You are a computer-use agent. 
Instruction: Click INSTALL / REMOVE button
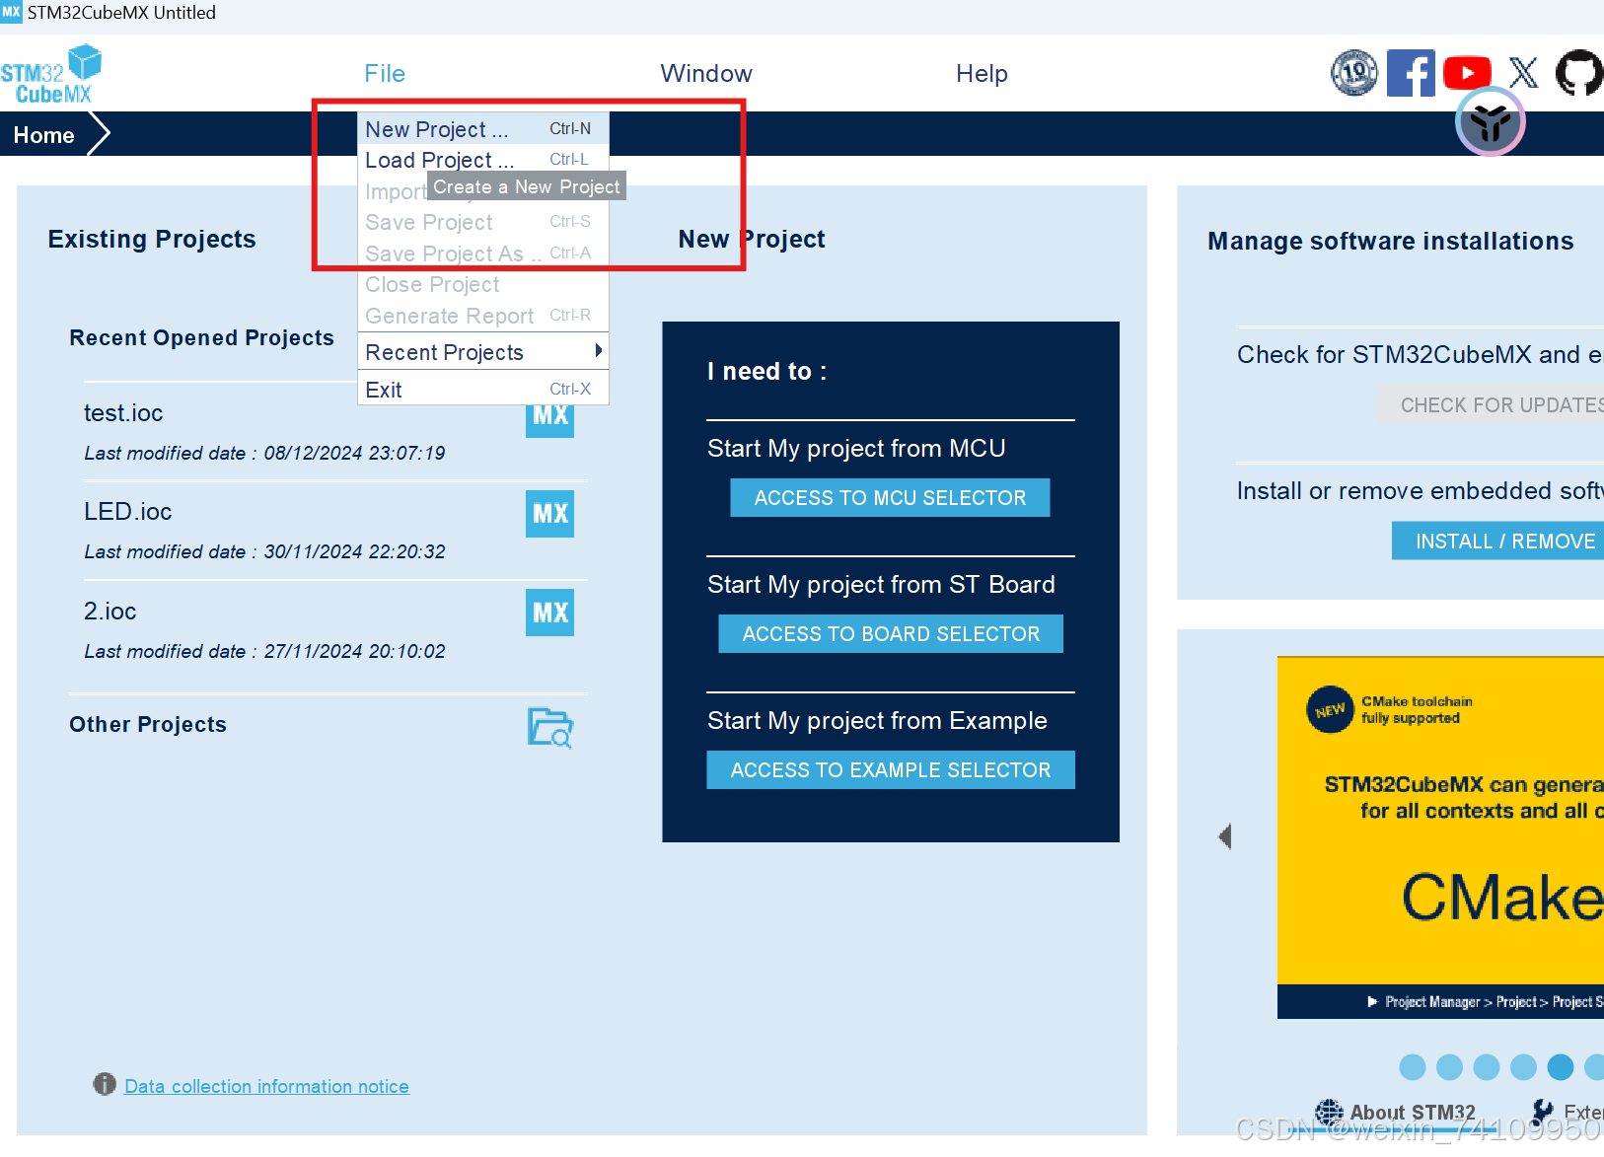click(1498, 542)
